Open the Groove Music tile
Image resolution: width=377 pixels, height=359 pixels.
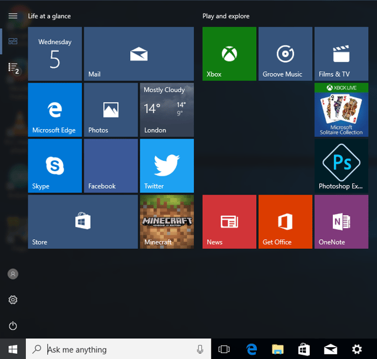pos(285,54)
